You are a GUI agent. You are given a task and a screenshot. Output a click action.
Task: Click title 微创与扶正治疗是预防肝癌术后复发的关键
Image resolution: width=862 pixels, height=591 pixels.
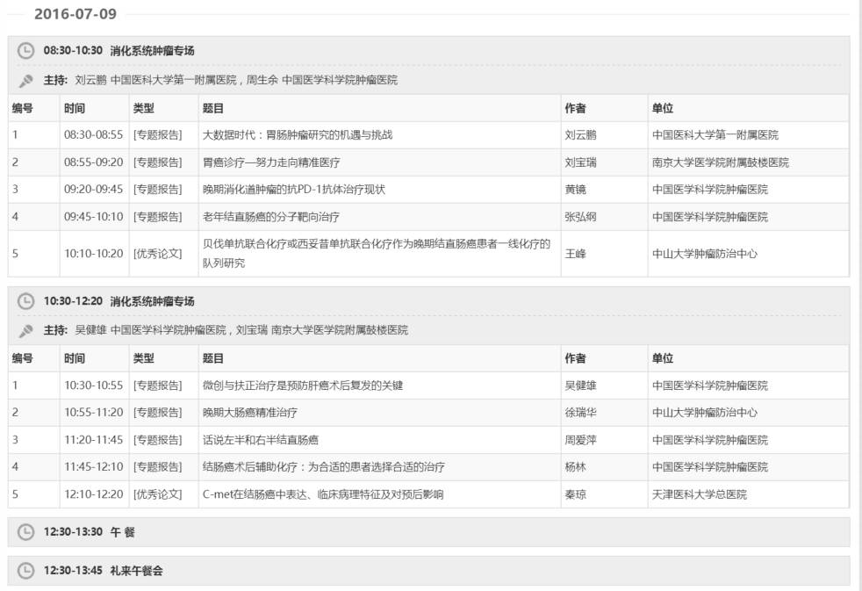point(302,386)
